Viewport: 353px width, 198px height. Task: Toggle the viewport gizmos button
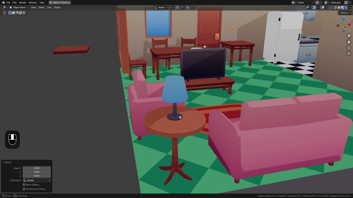coord(314,7)
